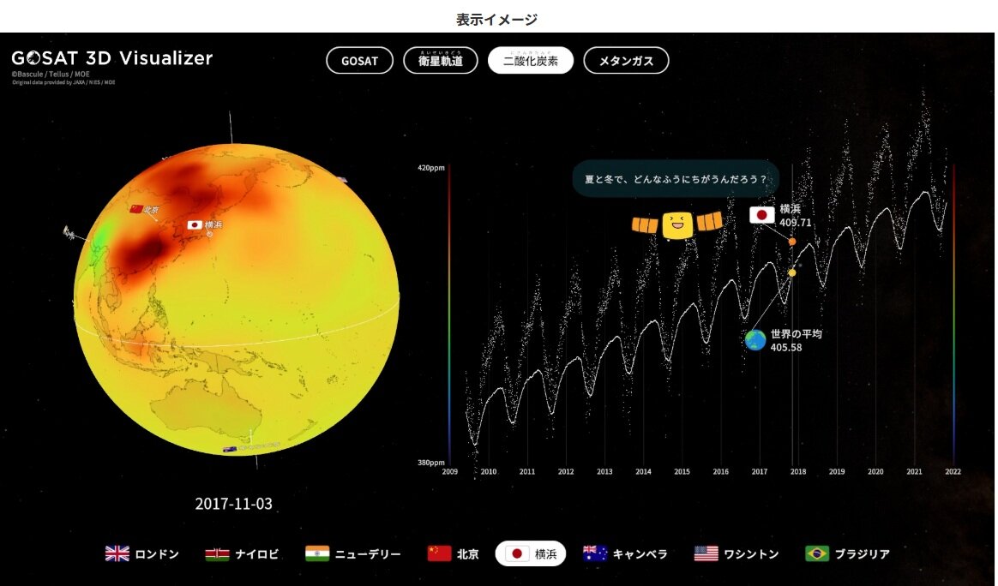Click the GOSAT 3D Visualizer logo

point(112,58)
